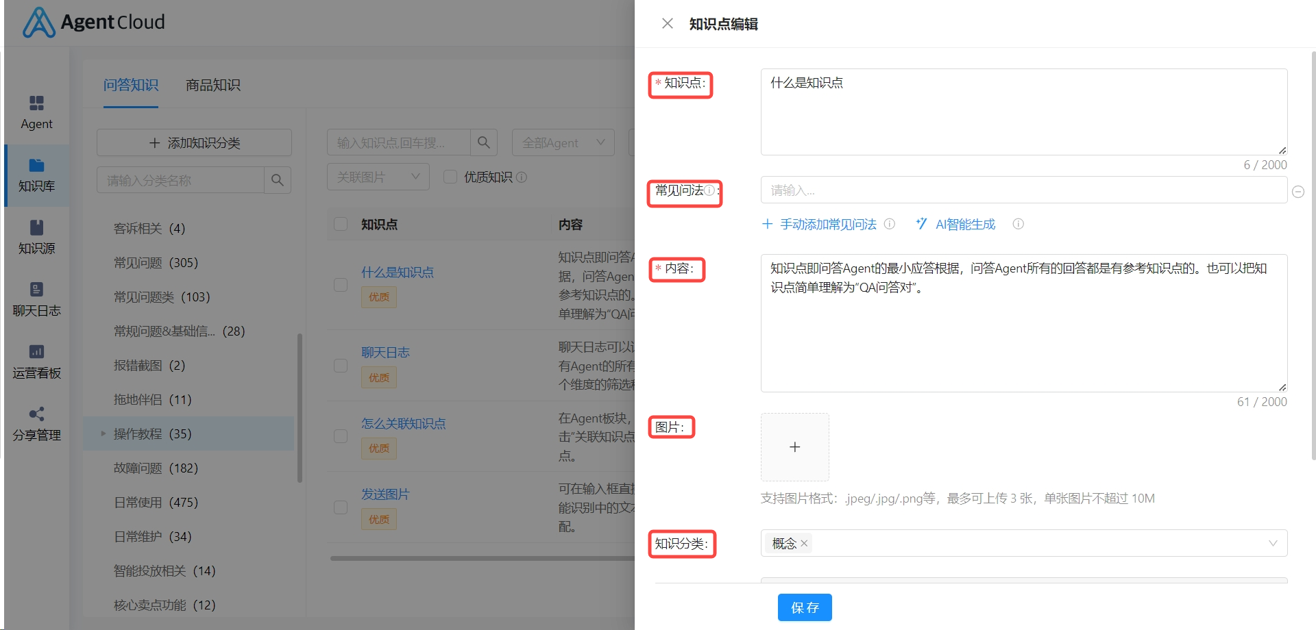Screen dimensions: 1316x630
Task: Click the info icon beside 优质知识
Action: pyautogui.click(x=522, y=177)
